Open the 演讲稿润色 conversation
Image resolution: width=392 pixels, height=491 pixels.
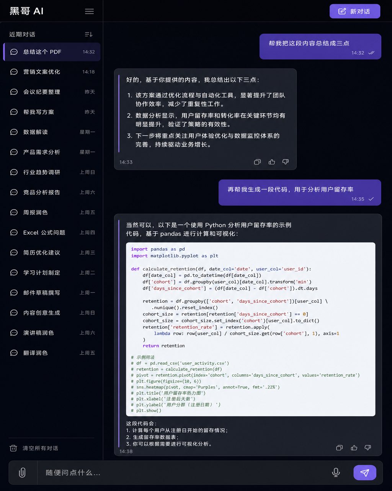52,333
